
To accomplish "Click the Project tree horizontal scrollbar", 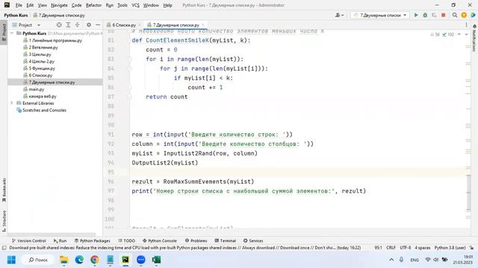I will [52, 234].
